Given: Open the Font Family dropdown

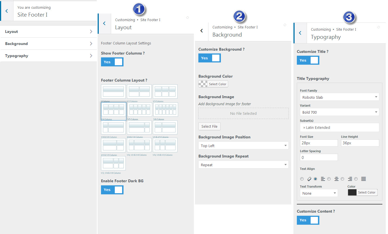Looking at the screenshot, I should coord(339,97).
